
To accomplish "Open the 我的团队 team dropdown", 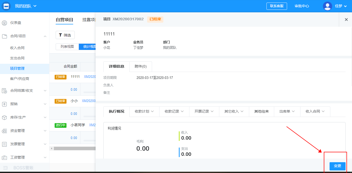I will point(26,6).
